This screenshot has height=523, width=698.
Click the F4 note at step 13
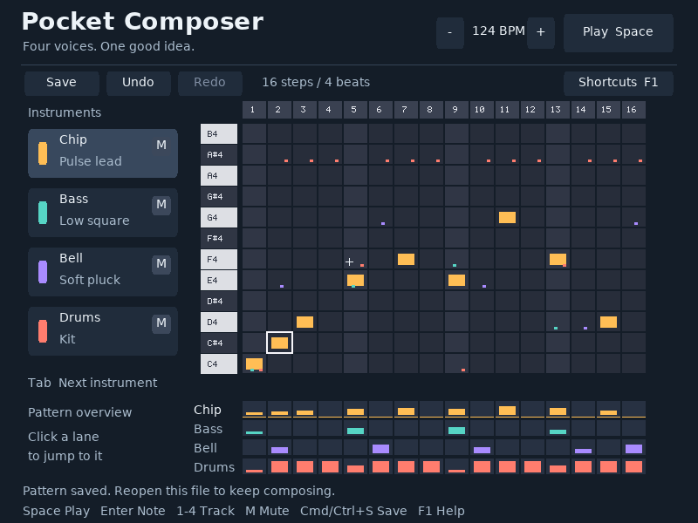click(x=558, y=259)
